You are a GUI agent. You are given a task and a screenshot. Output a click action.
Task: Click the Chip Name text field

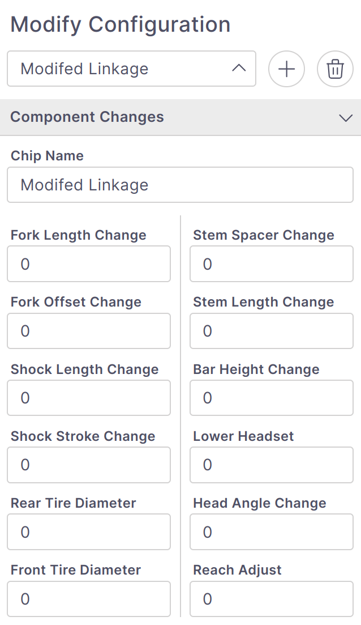point(180,185)
